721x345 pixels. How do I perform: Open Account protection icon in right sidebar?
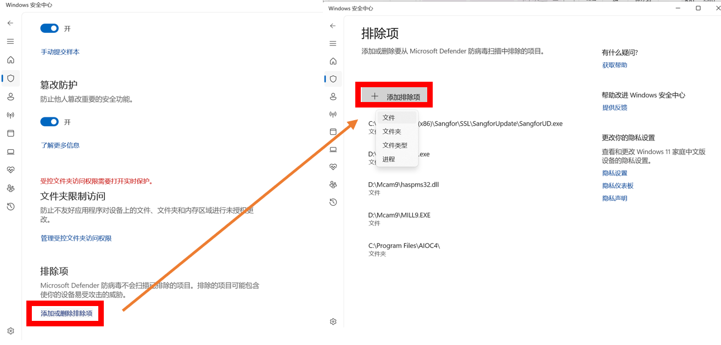[x=333, y=97]
